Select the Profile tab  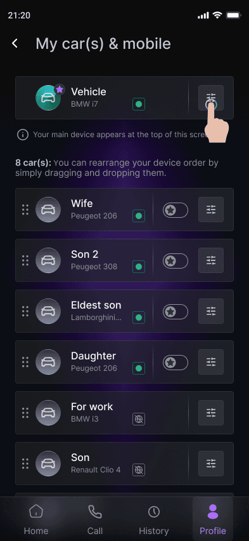click(x=213, y=519)
